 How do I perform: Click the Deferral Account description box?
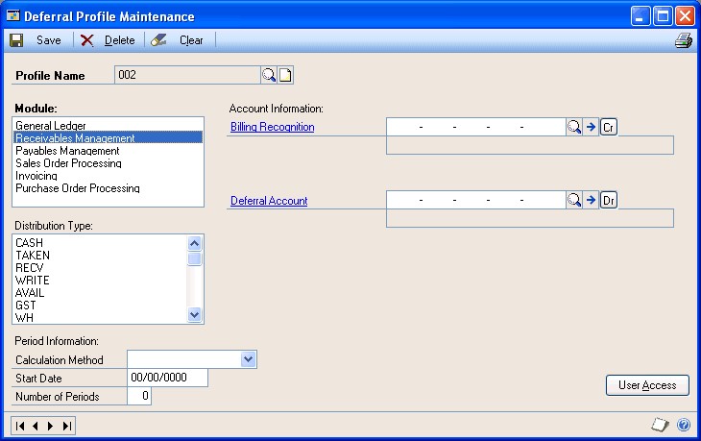[x=530, y=218]
